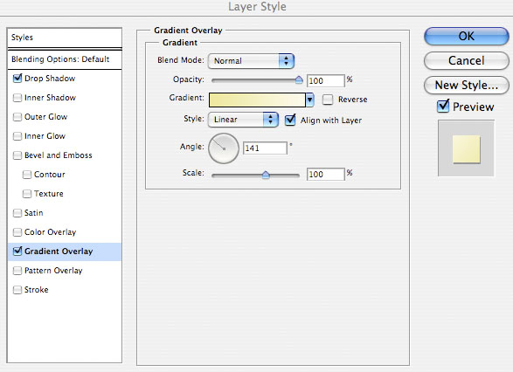
Task: Enable the Satin checkbox
Action: pyautogui.click(x=17, y=213)
